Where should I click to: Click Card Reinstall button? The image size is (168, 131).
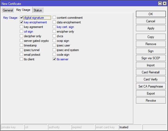pyautogui.click(x=151, y=72)
